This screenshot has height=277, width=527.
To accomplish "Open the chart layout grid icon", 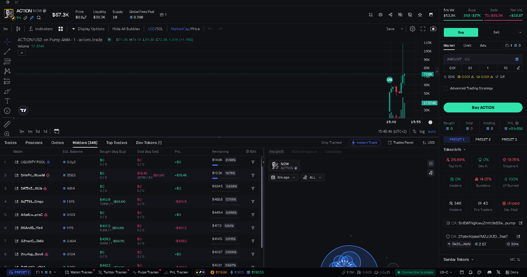I will point(61,29).
